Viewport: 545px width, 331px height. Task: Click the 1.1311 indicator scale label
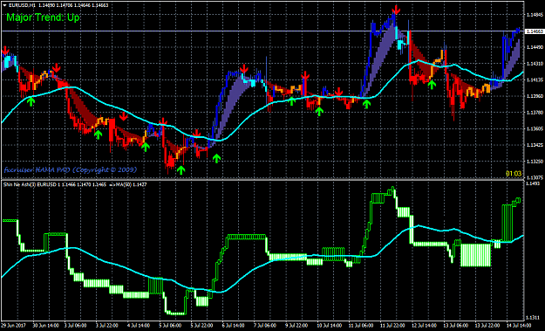point(533,318)
